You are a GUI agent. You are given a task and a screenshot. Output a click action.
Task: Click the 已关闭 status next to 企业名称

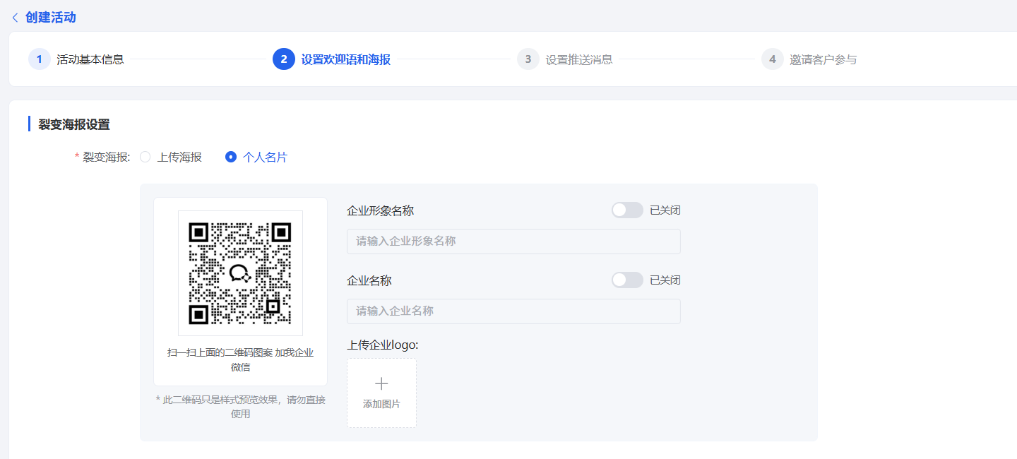point(665,280)
